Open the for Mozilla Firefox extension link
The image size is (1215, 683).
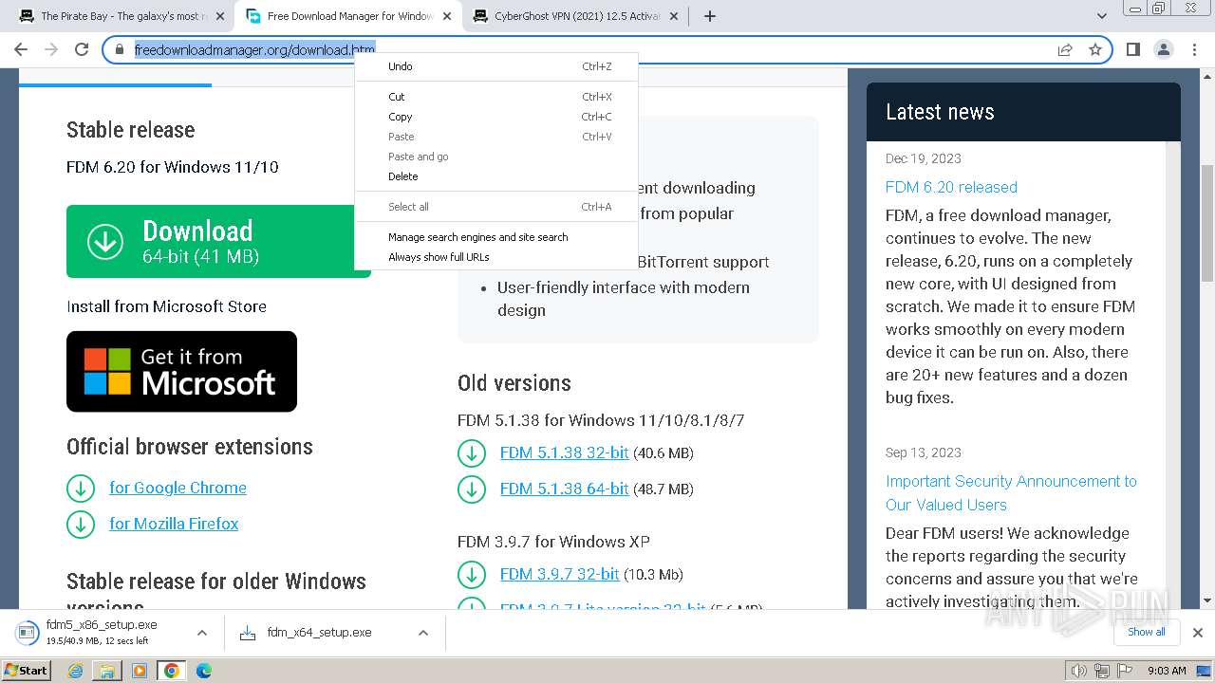pyautogui.click(x=174, y=524)
